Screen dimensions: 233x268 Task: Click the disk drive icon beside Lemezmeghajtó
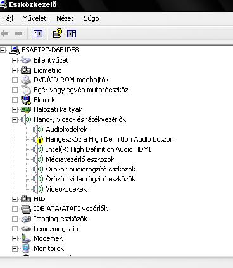(26, 229)
